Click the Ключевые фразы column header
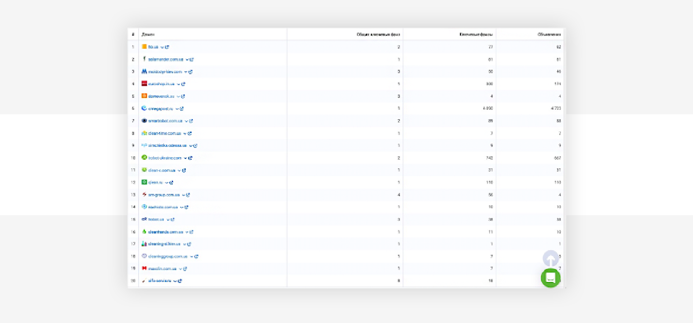Screen dimensions: 693x323 coord(475,35)
